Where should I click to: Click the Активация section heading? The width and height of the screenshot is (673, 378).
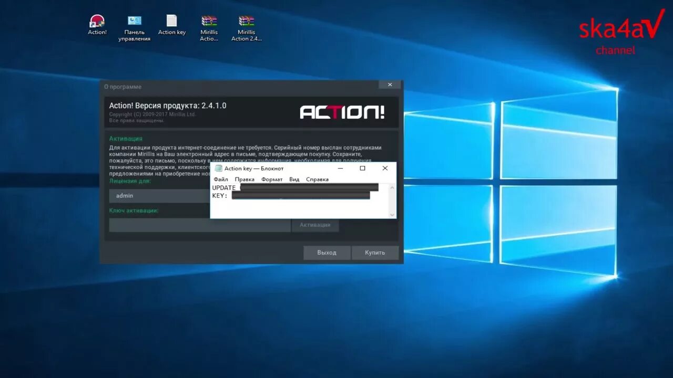pos(126,139)
